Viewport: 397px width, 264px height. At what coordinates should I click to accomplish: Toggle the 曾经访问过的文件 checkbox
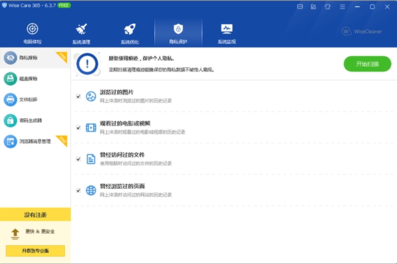(79, 159)
